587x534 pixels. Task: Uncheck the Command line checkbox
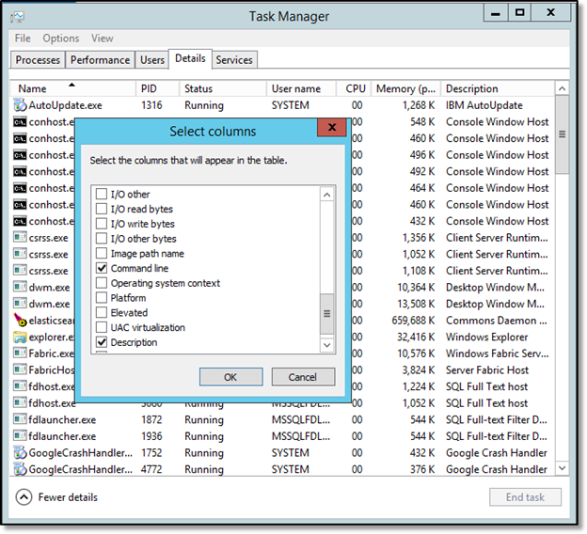point(102,268)
